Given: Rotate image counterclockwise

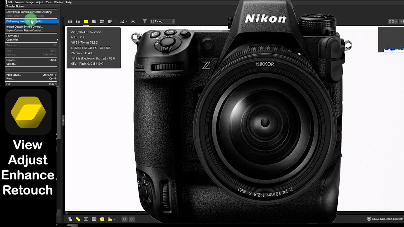Looking at the screenshot, I should pyautogui.click(x=124, y=219).
